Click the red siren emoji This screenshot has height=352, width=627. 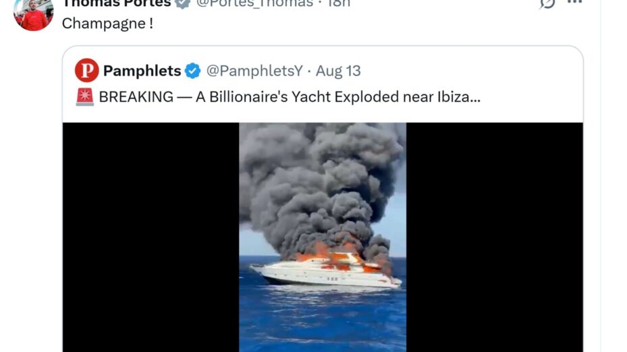pyautogui.click(x=85, y=97)
